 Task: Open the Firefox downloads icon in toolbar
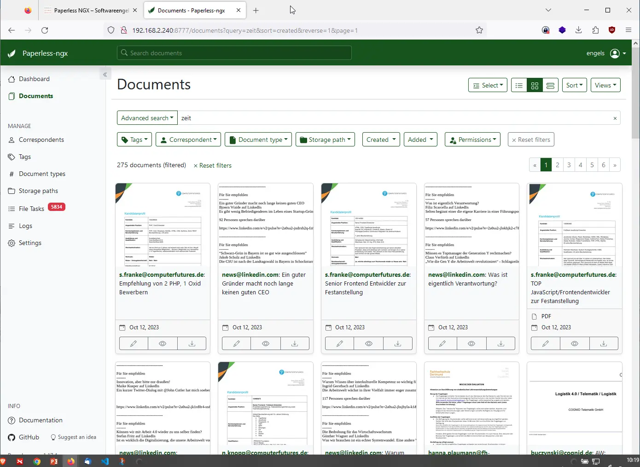click(579, 30)
